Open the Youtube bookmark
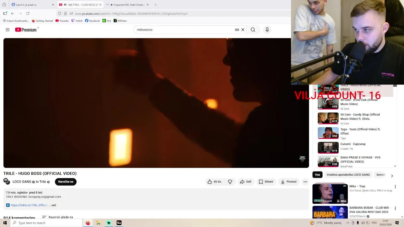 [62, 21]
